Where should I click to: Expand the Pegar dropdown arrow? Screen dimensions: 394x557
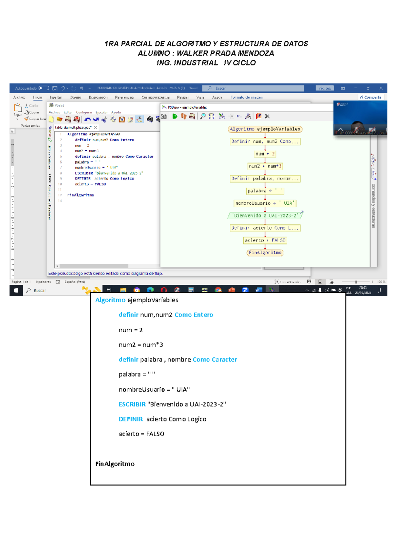pos(17,119)
